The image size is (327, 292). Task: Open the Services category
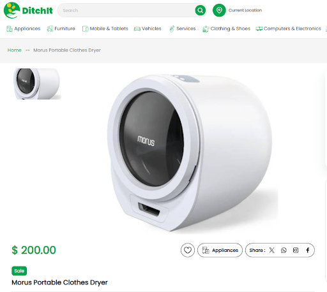[183, 29]
